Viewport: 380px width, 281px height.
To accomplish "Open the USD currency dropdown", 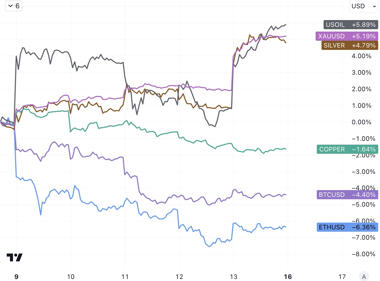I will tap(363, 6).
